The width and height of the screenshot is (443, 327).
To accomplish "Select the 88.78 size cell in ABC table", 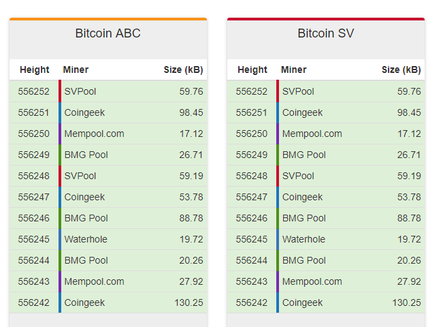I will coord(191,218).
